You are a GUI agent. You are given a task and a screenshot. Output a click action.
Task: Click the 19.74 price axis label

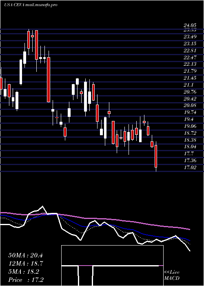(190, 112)
